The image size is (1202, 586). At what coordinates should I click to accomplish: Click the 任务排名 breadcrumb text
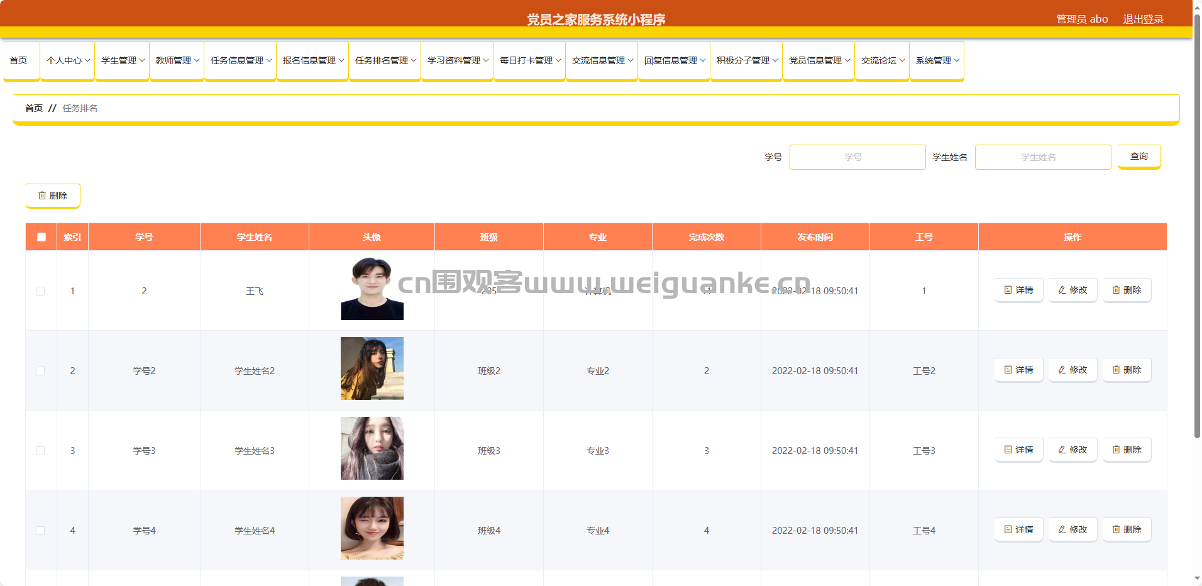pos(80,108)
